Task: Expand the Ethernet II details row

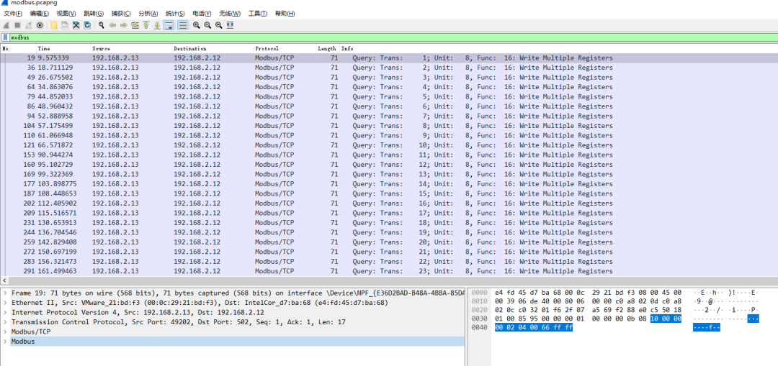Action: click(x=6, y=303)
